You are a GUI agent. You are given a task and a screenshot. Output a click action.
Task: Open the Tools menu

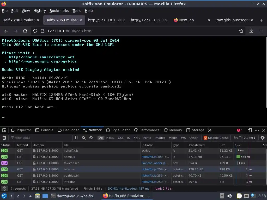77,11
